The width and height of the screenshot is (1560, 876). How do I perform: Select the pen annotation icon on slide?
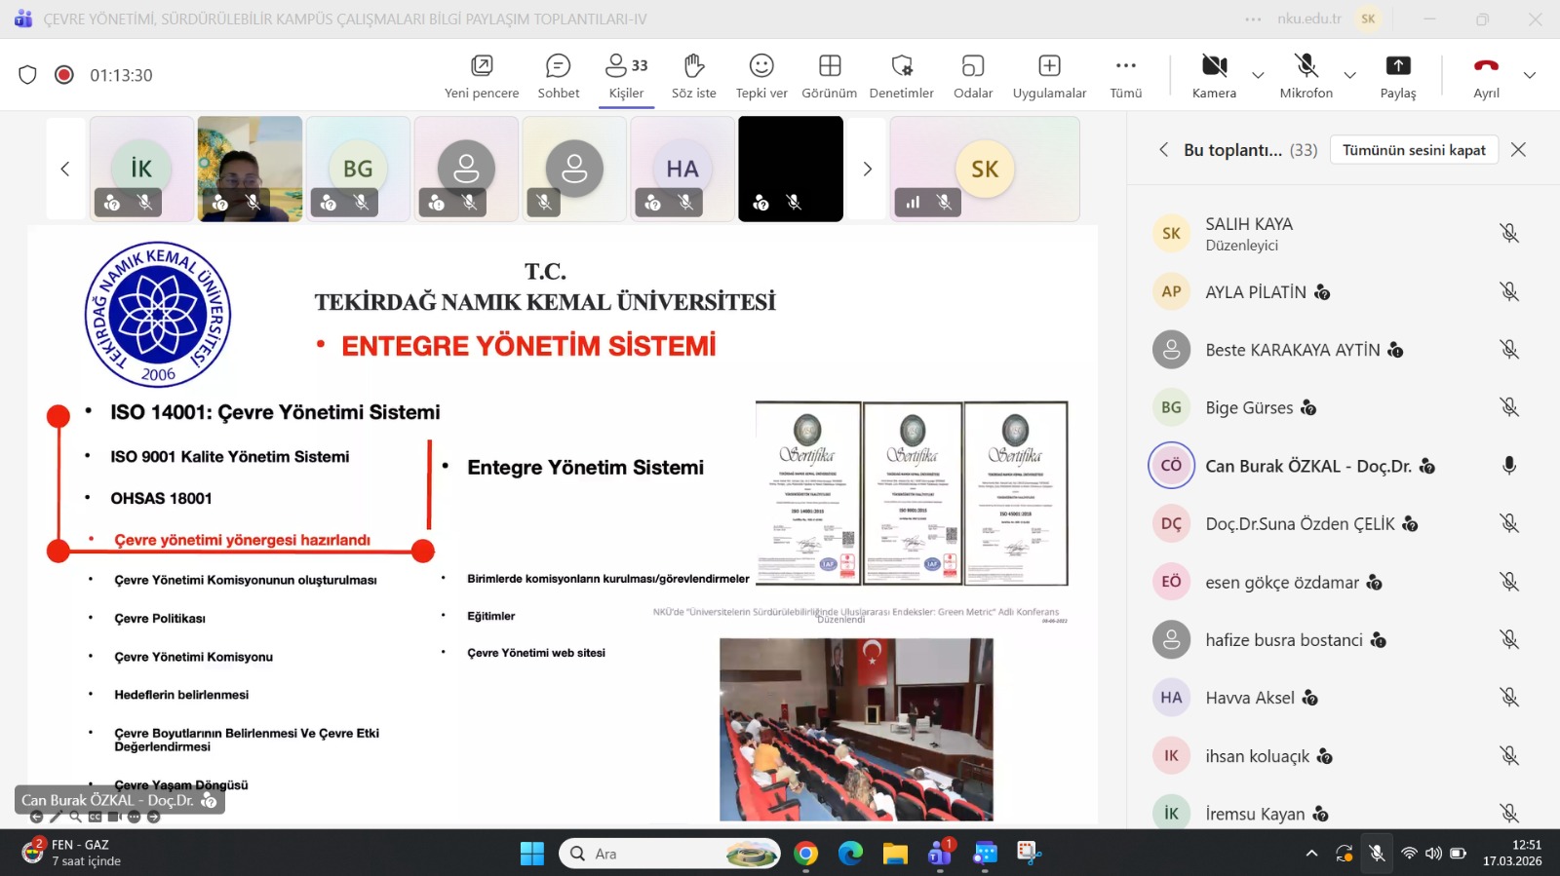pyautogui.click(x=56, y=817)
